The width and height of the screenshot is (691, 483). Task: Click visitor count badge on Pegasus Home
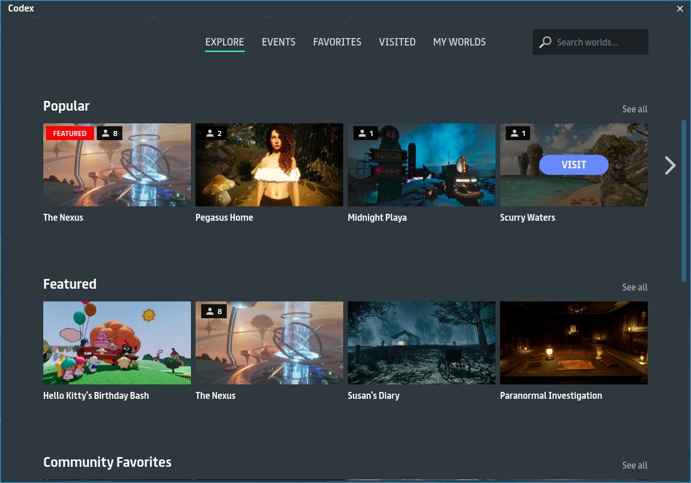[x=212, y=134]
